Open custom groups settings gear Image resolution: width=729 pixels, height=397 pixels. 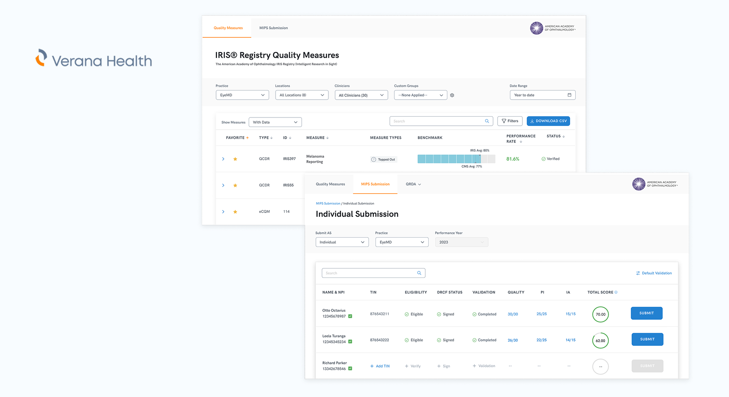(x=452, y=95)
